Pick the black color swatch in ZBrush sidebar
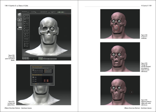This screenshot has width=156, height=112. click(x=18, y=27)
